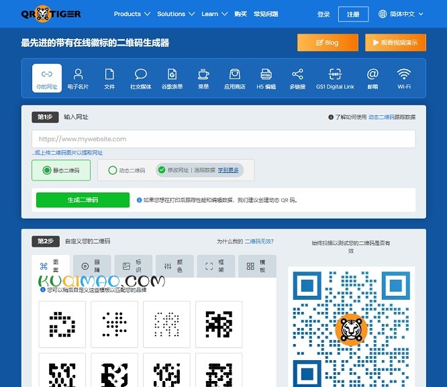Viewport: 447px width, 387px height.
Task: Click the URL input field
Action: pos(223,139)
